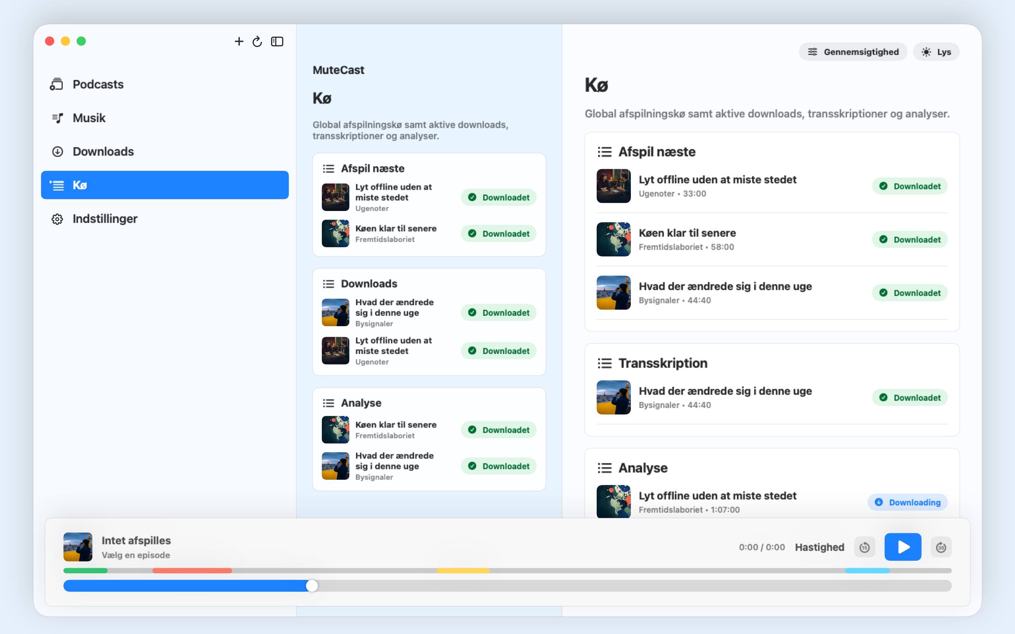Toggle the Lys theme button
Screen dimensions: 1015x634
936,51
